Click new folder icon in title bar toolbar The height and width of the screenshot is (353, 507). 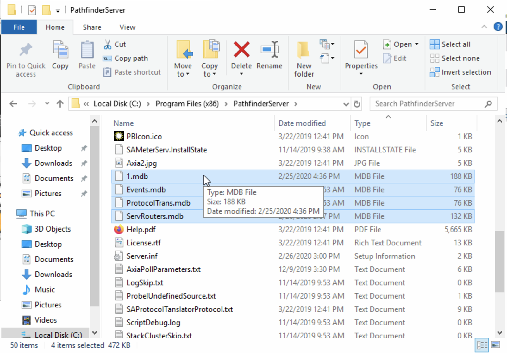coord(47,10)
